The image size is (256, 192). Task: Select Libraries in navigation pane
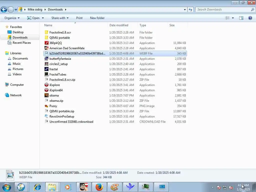click(16, 53)
